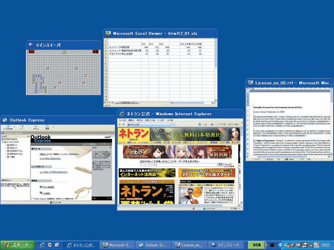Close the 連絡先 contacts pane in Outlook Express
Viewport: 334px width, 250px height.
click(28, 180)
